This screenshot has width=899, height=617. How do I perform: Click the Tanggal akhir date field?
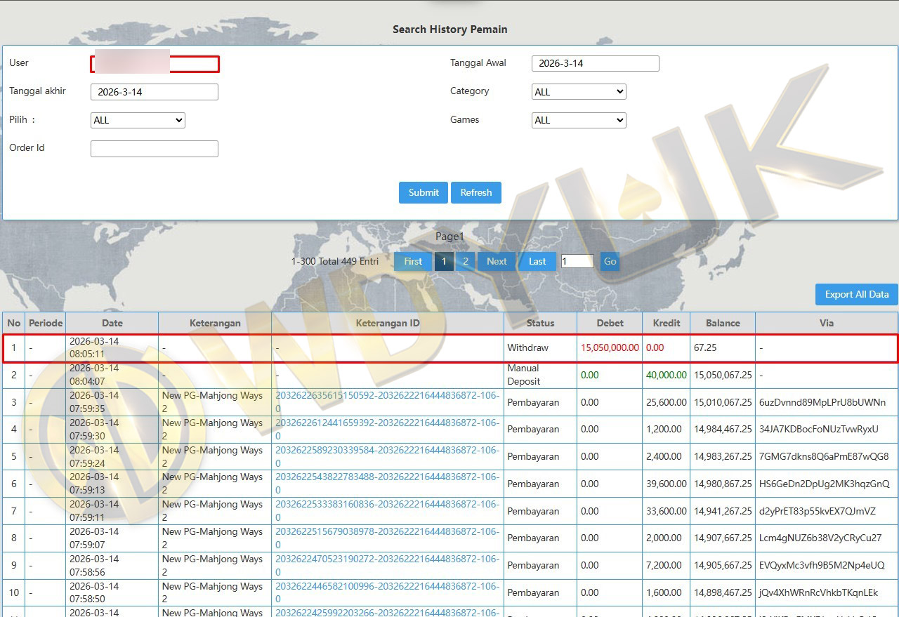click(x=154, y=92)
